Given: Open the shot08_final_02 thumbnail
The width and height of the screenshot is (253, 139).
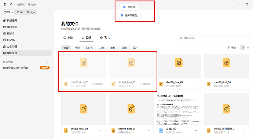Looking at the screenshot, I should point(84,109).
